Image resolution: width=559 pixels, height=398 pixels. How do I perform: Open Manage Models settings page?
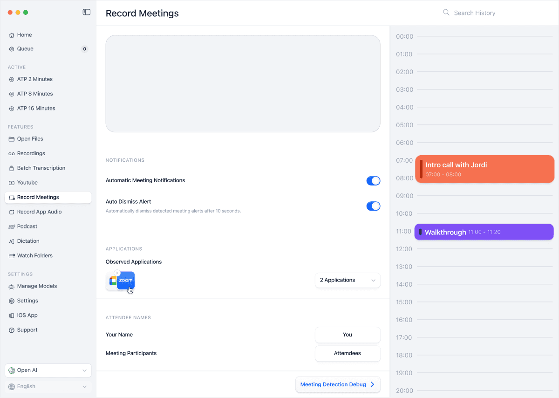click(48, 287)
